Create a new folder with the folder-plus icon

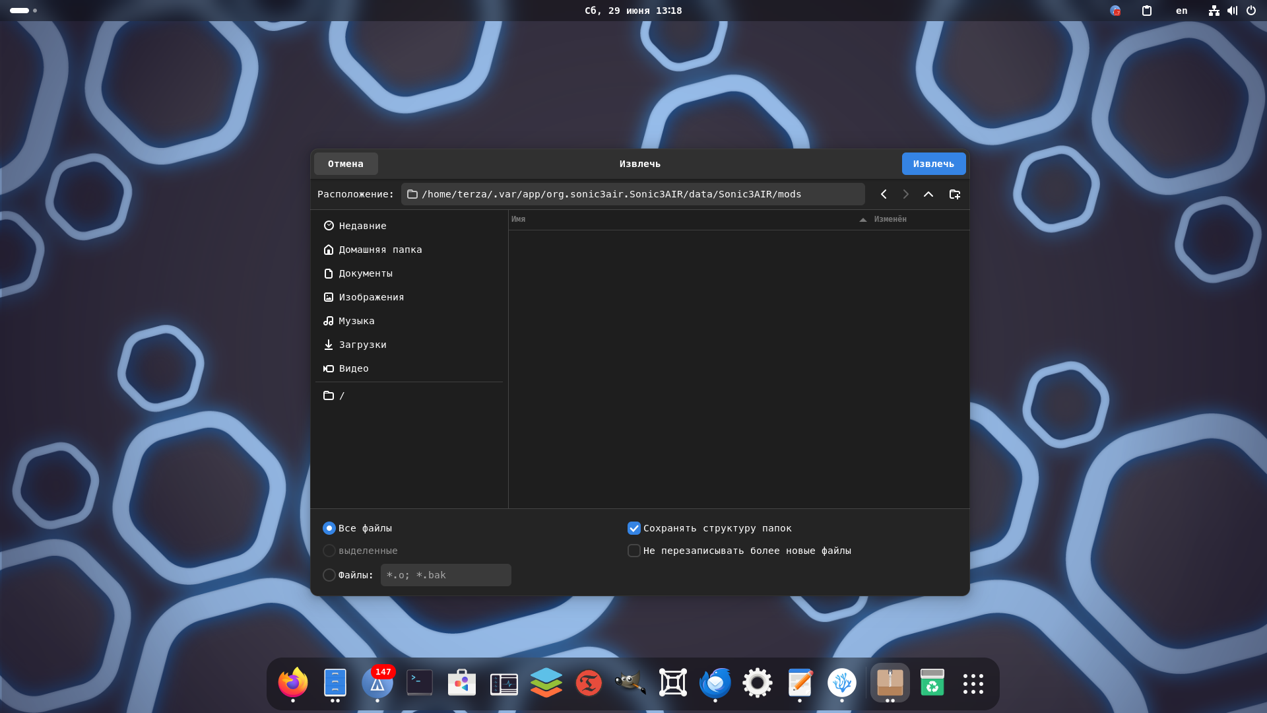pos(955,194)
